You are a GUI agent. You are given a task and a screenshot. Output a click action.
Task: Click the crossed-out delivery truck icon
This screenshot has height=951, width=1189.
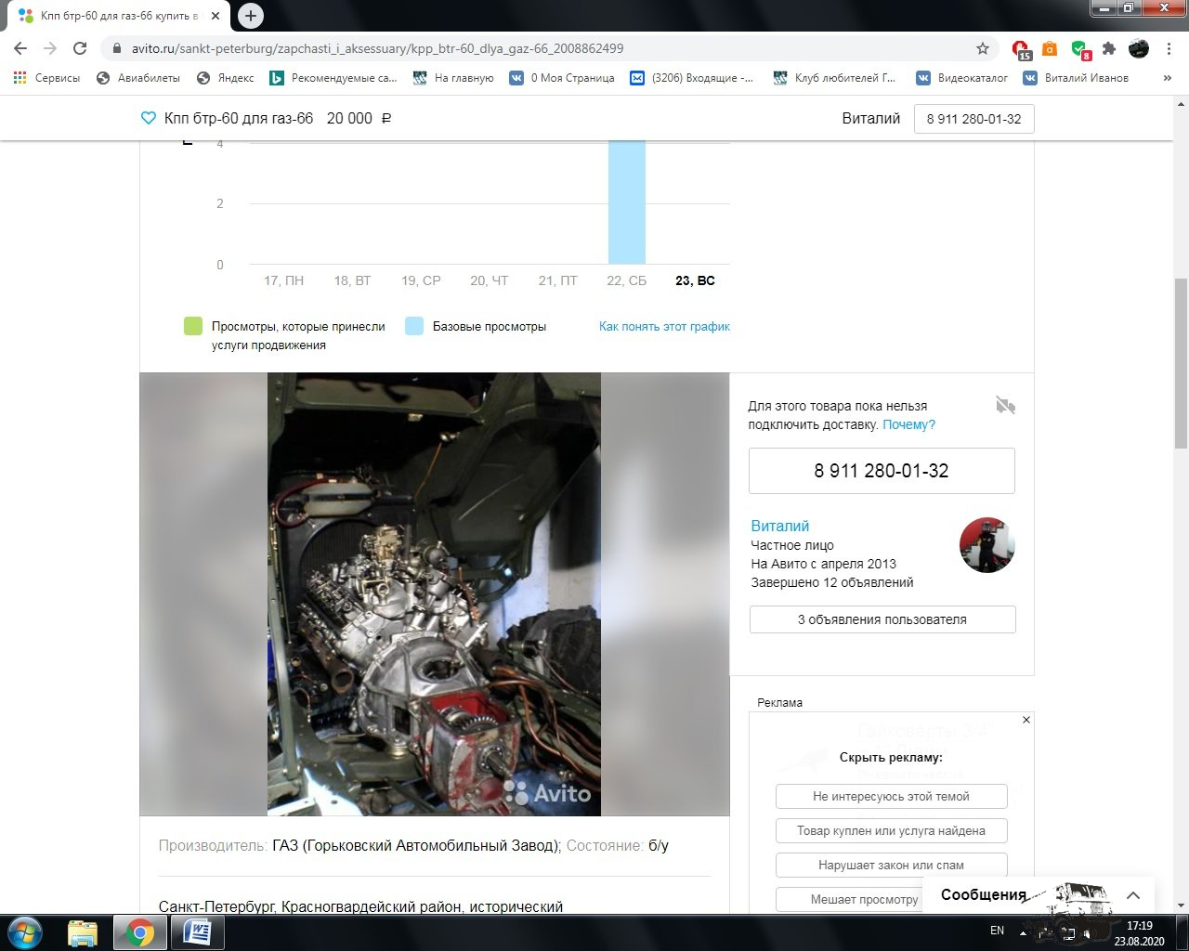point(1005,405)
